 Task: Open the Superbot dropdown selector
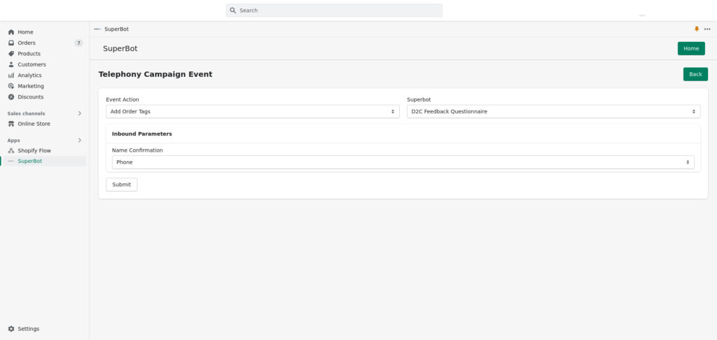pos(553,111)
